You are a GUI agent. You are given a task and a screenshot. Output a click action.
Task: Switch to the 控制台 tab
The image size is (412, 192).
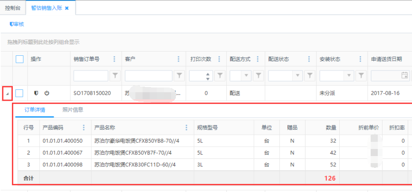tap(13, 8)
